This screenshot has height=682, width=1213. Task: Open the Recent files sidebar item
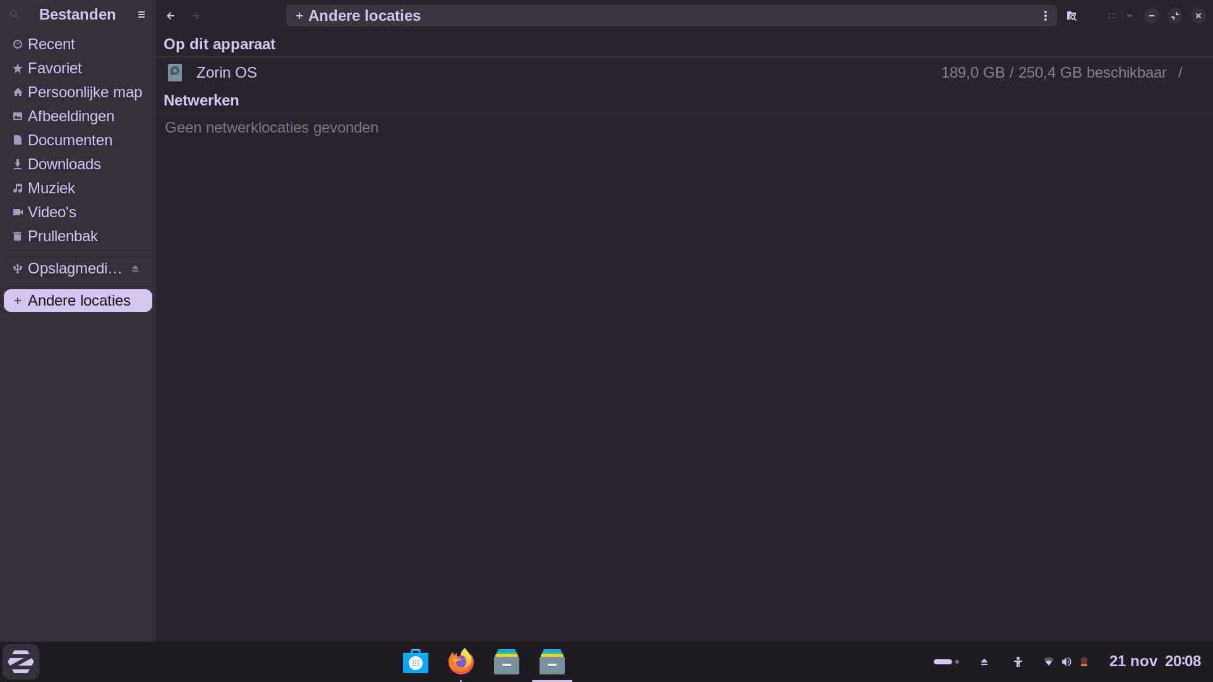click(51, 44)
